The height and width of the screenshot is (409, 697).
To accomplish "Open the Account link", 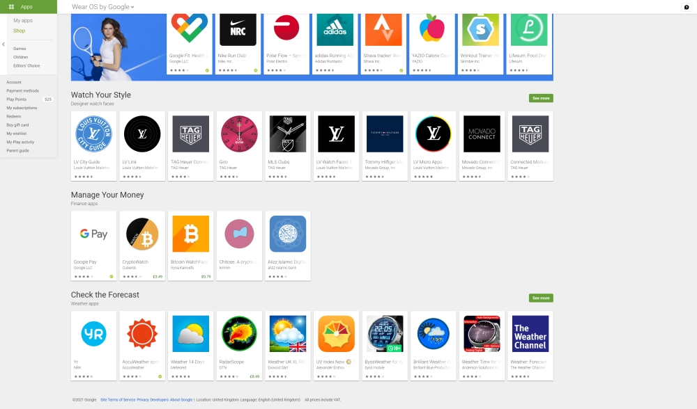I will coord(14,82).
